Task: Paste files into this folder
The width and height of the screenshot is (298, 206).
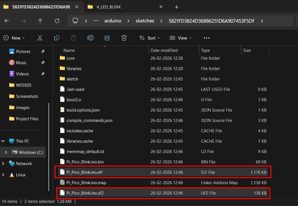Action: (73, 38)
